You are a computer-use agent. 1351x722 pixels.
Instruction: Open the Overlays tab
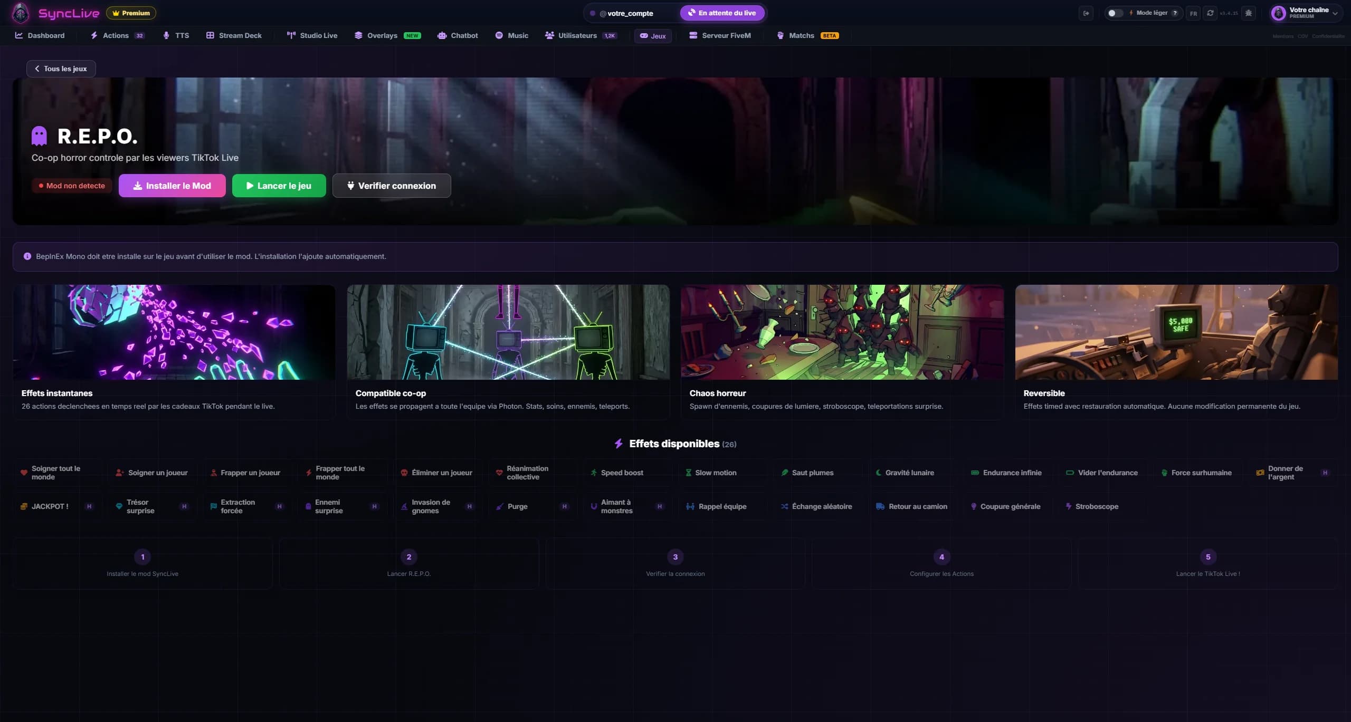coord(388,35)
